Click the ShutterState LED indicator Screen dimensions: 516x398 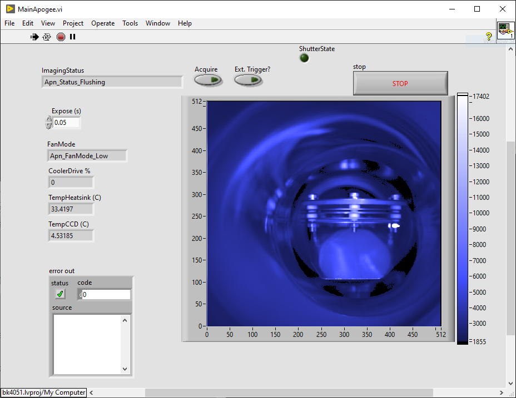[304, 58]
